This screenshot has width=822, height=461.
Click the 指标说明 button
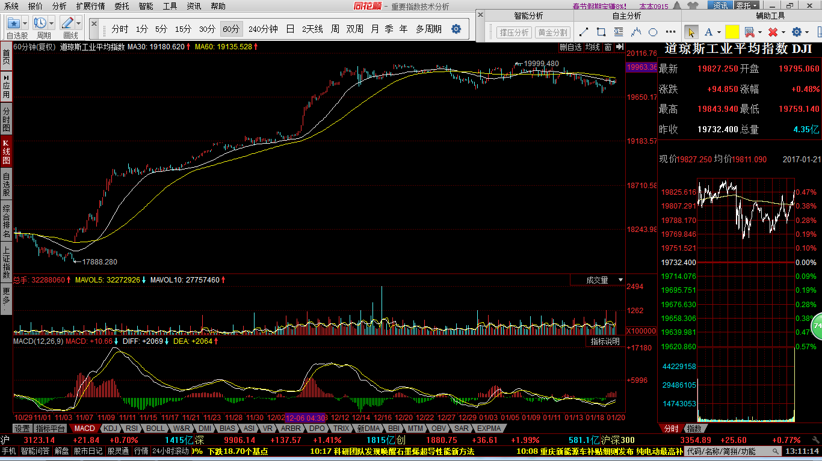605,341
